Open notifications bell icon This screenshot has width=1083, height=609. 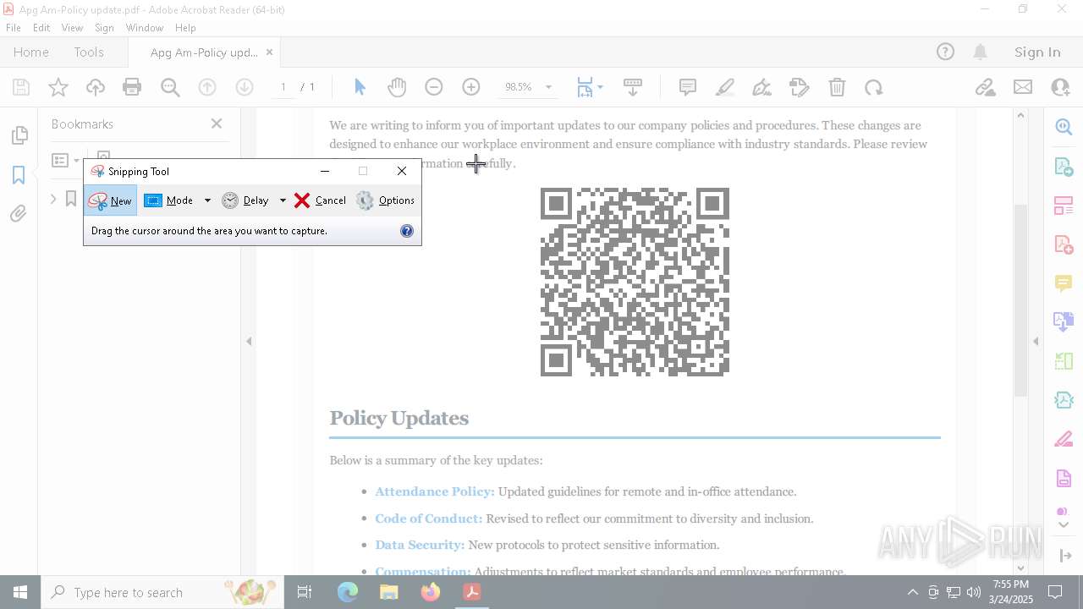point(981,52)
